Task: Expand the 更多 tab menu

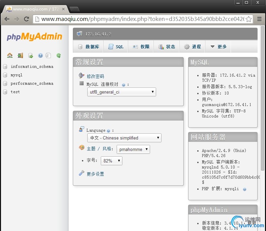Action: tap(218, 47)
